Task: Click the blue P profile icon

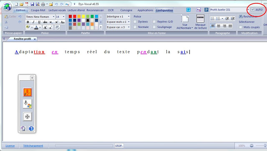Action: coord(207,10)
